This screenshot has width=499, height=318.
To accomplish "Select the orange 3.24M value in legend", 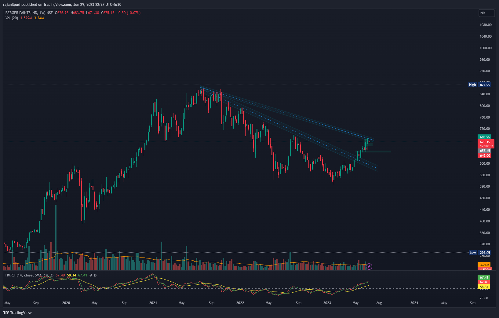I will [39, 18].
